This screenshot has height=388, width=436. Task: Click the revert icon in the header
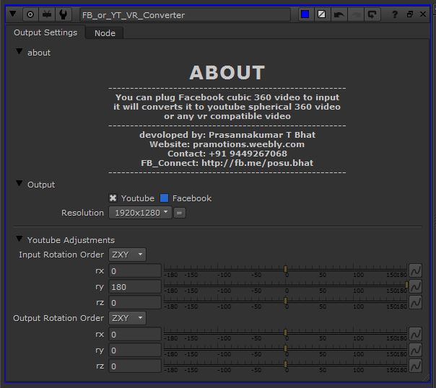coord(372,14)
